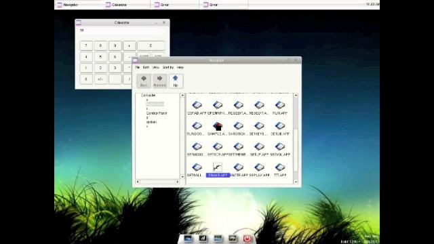Switch to Calculator in the top taskbar

click(127, 5)
